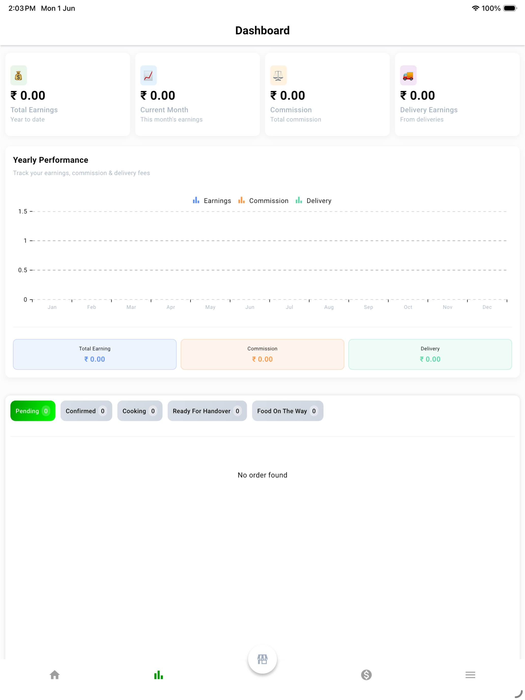Tap the money bag Total Earnings icon
Image resolution: width=525 pixels, height=700 pixels.
(x=19, y=75)
